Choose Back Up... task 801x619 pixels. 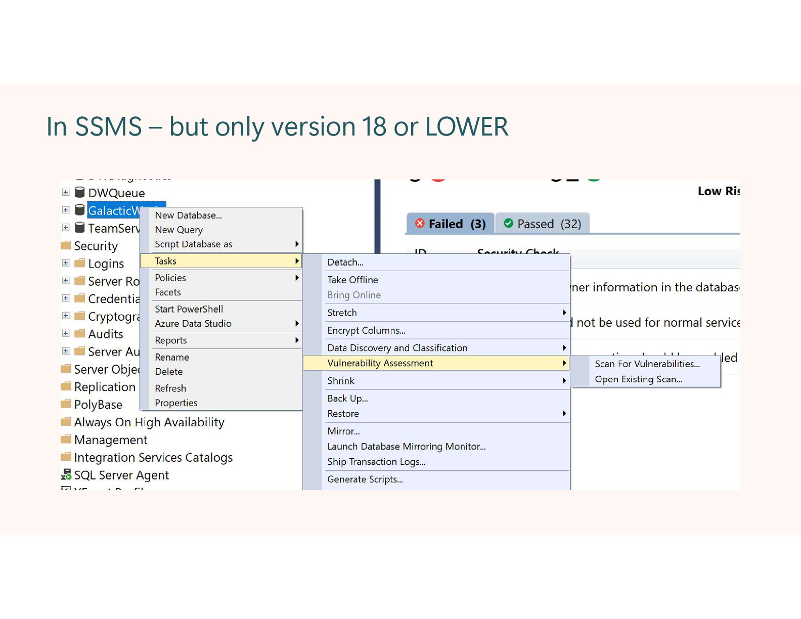coord(437,399)
